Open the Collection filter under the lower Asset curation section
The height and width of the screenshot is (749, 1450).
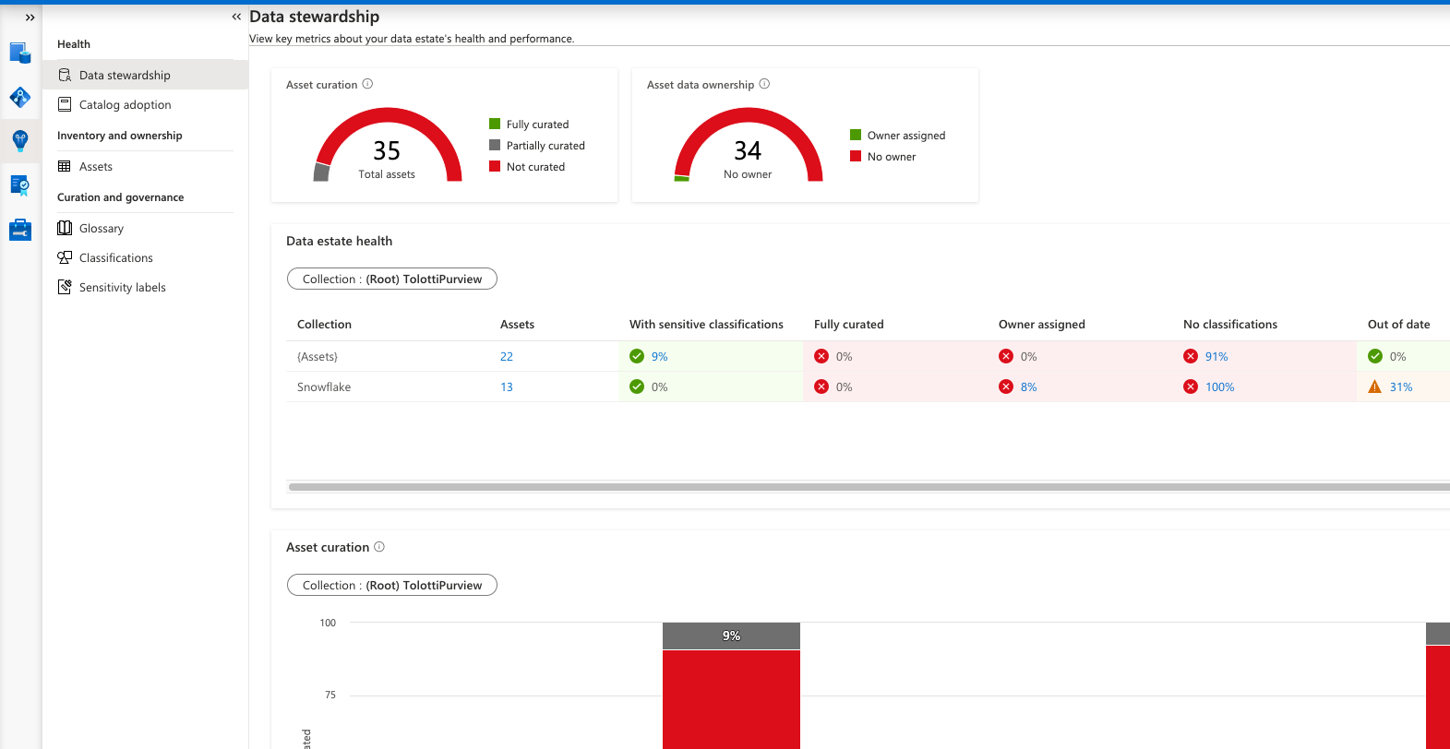392,585
